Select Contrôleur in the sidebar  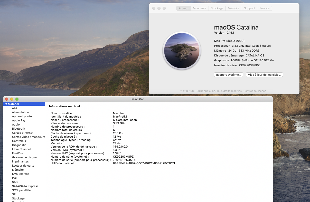click(x=19, y=141)
